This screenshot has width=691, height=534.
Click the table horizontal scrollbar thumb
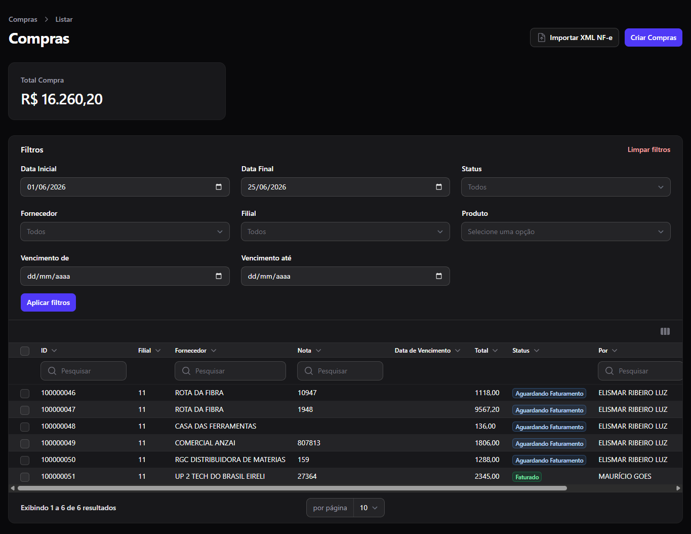pyautogui.click(x=292, y=488)
